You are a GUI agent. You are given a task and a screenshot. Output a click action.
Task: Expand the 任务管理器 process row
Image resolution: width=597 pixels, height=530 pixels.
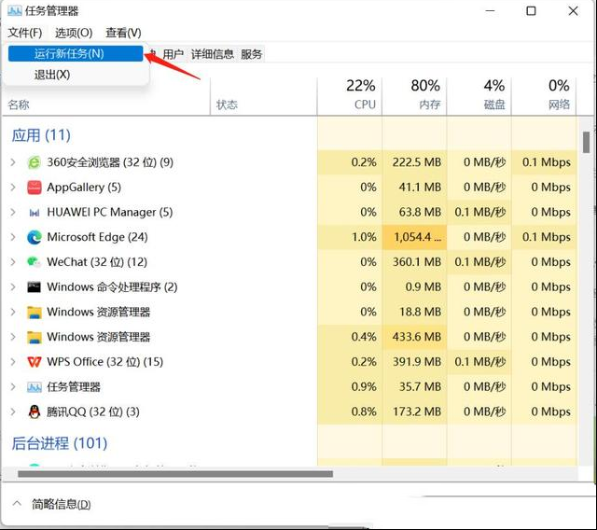pos(13,387)
